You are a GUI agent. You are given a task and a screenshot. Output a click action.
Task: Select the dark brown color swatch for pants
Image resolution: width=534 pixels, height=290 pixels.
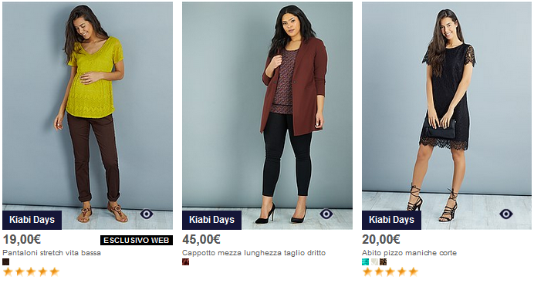[6, 262]
